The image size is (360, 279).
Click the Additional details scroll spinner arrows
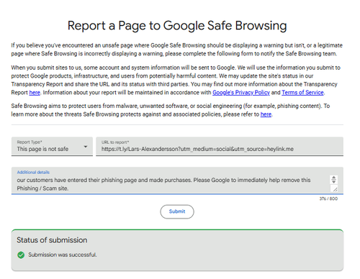tap(333, 180)
